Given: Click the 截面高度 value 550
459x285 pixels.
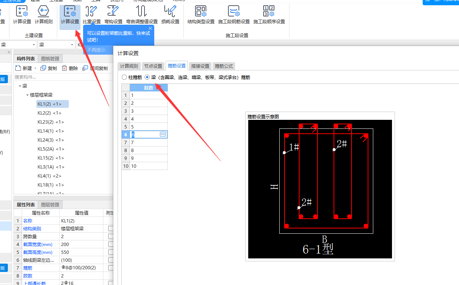Looking at the screenshot, I should 81,252.
